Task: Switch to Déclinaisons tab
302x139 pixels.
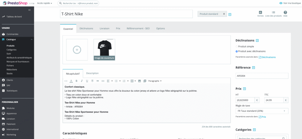Action: (x=86, y=29)
